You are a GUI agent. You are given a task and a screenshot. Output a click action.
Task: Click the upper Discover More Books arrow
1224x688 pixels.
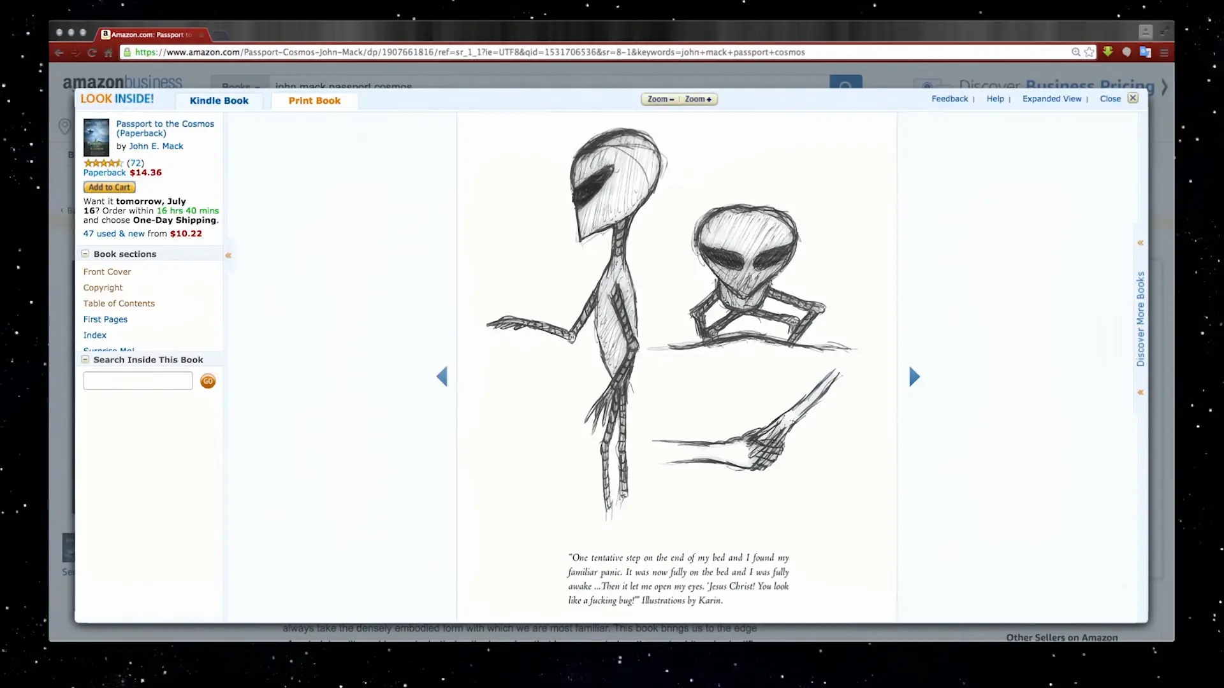click(1140, 243)
